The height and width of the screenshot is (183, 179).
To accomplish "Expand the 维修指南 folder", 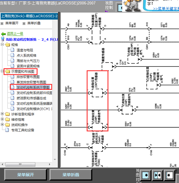I will [2, 119].
